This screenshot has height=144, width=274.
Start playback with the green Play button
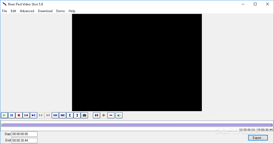pyautogui.click(x=4, y=115)
